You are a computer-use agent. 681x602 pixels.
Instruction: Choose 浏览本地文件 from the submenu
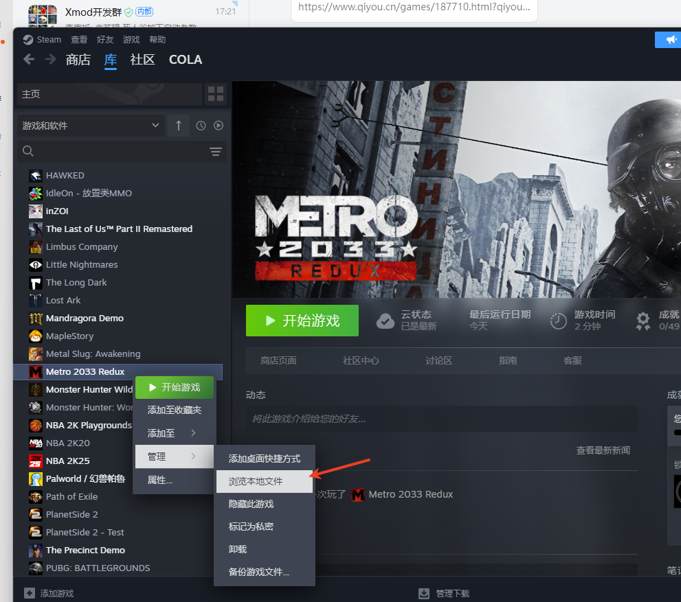pyautogui.click(x=264, y=481)
